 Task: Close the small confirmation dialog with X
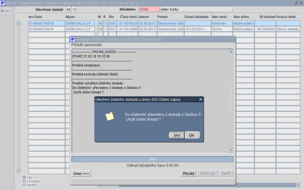pyautogui.click(x=201, y=100)
